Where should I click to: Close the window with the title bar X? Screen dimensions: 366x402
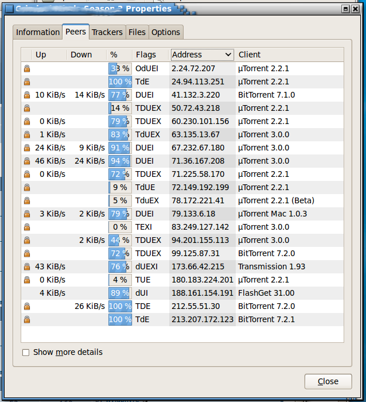[x=355, y=9]
